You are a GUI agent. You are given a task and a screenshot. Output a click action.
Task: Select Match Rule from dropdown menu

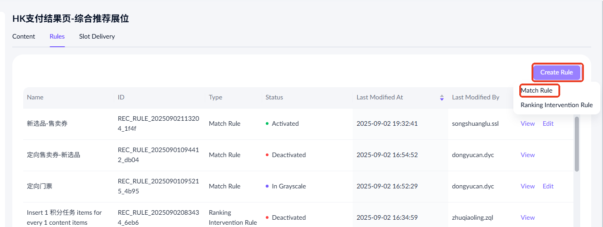click(x=537, y=91)
